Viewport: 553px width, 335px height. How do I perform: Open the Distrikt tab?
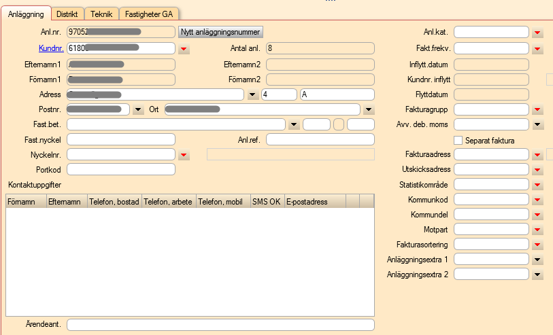[x=67, y=14]
